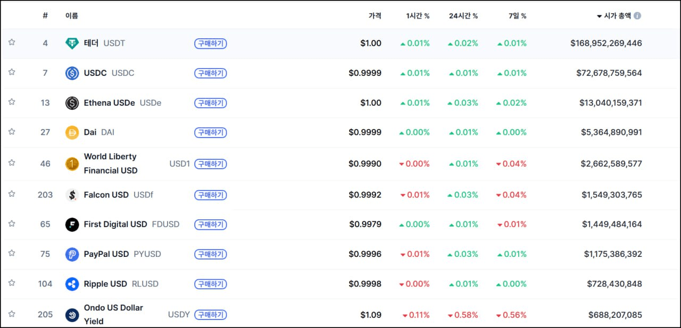The height and width of the screenshot is (328, 681).
Task: Click the USDC coin logo
Action: (x=72, y=73)
